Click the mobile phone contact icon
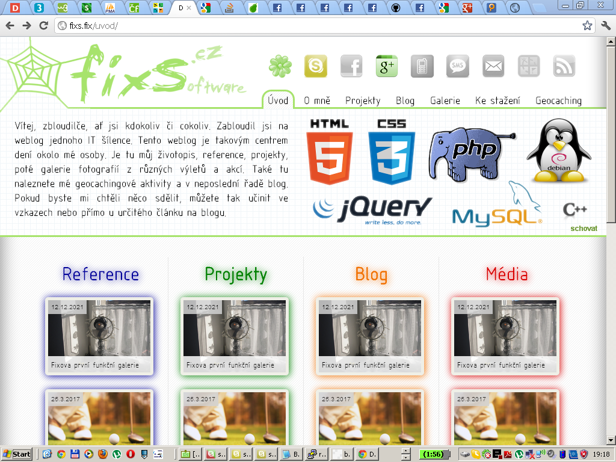 (x=422, y=66)
